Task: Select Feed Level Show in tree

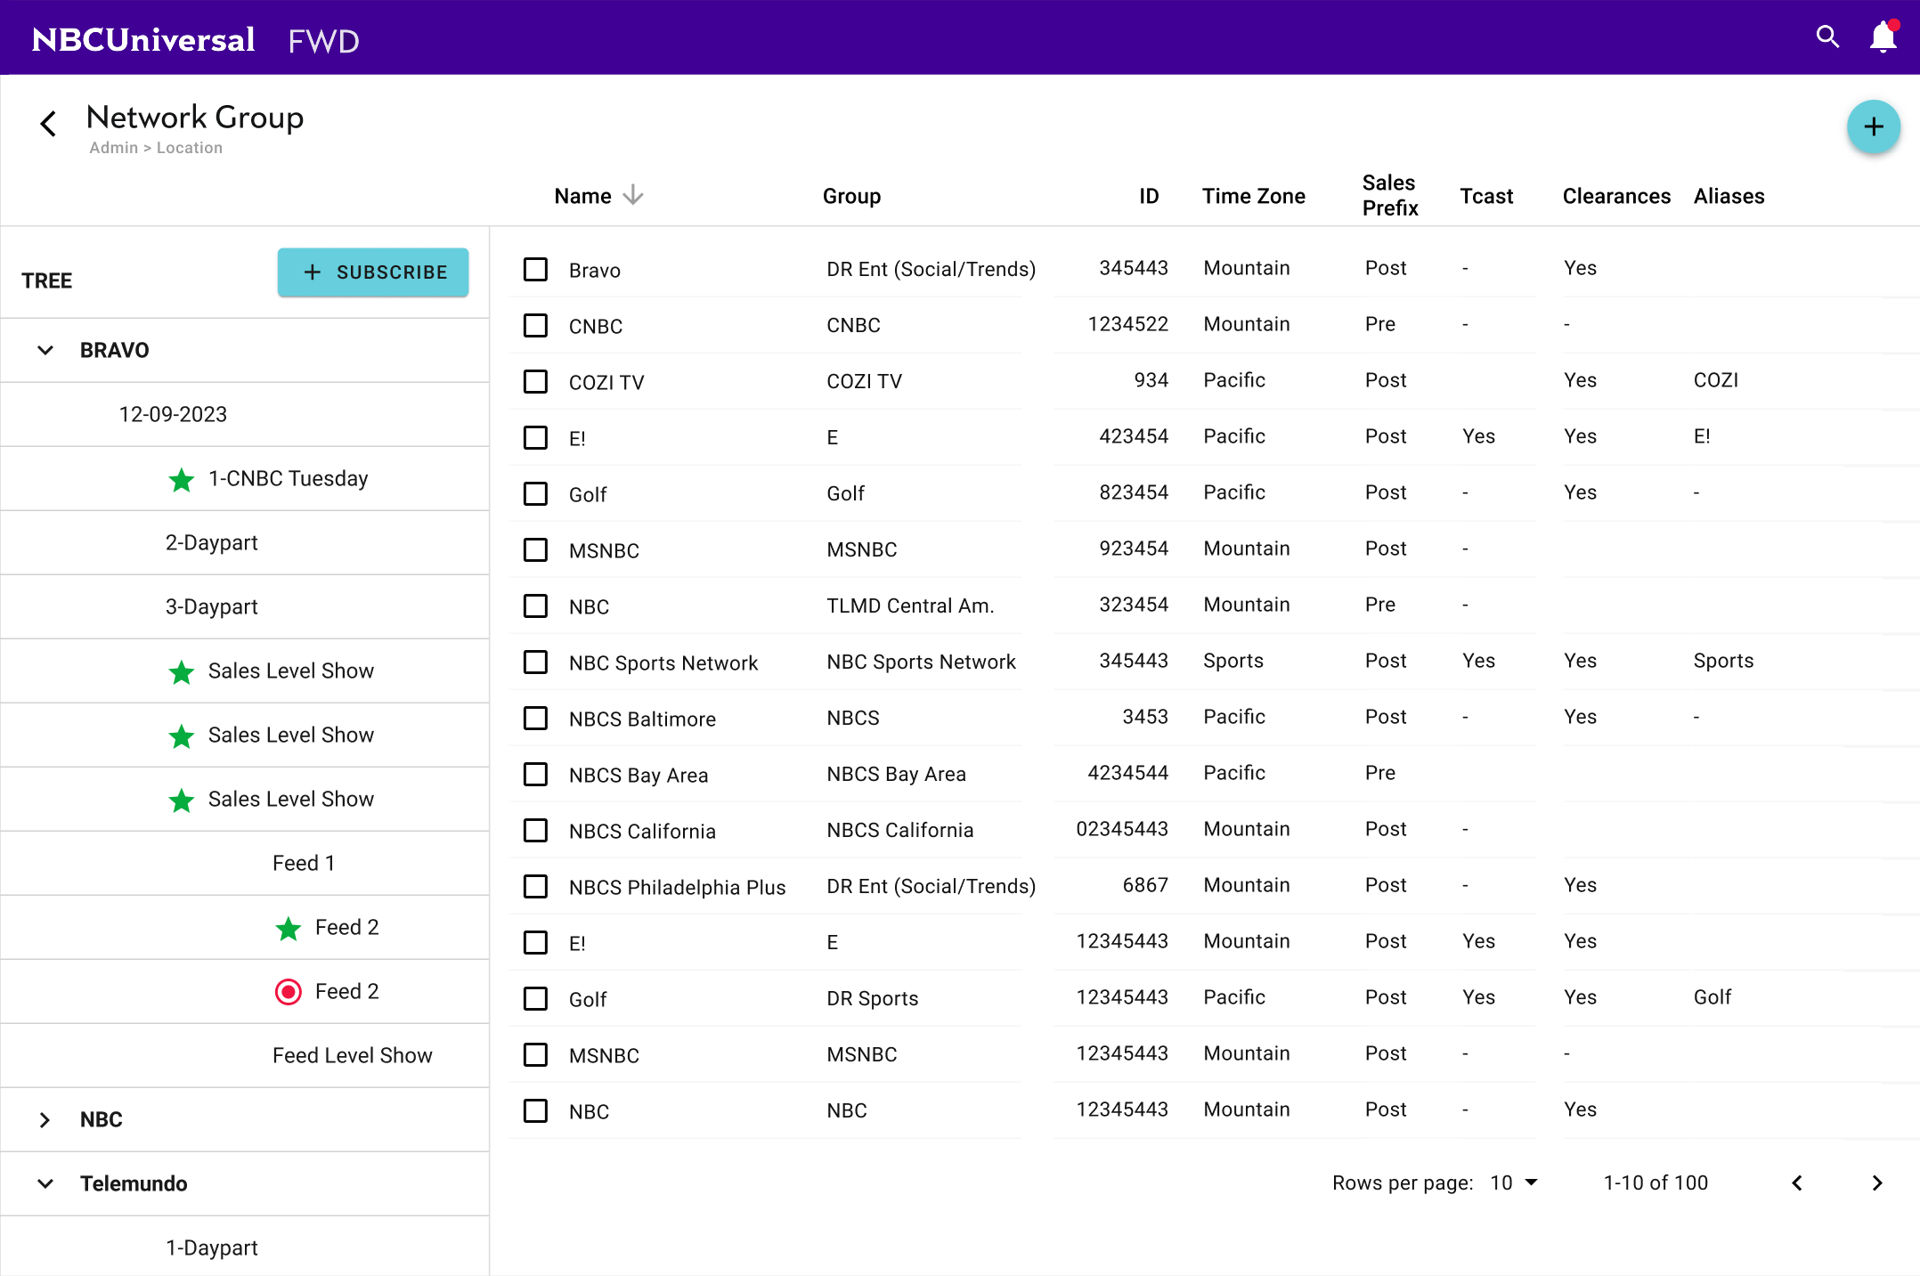Action: pos(352,1055)
